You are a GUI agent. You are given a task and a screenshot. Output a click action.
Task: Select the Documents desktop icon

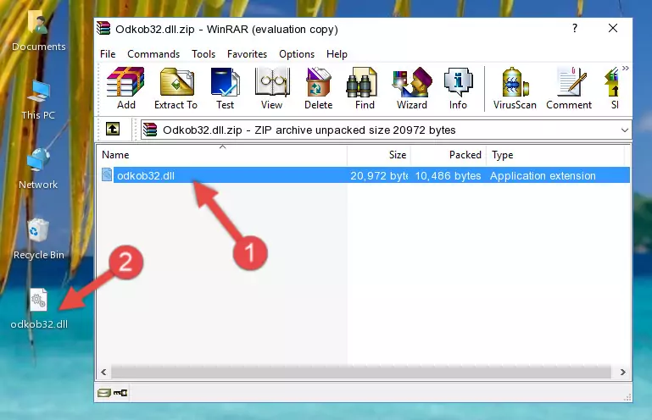(39, 31)
